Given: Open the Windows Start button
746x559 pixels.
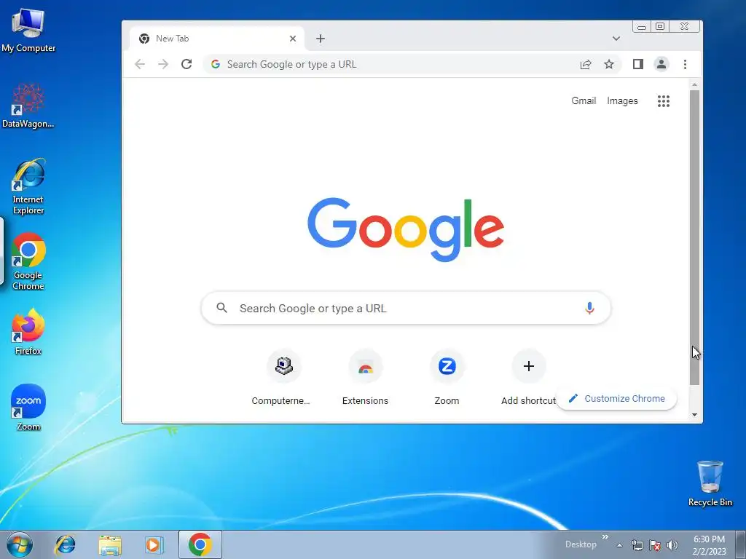Looking at the screenshot, I should (x=20, y=544).
